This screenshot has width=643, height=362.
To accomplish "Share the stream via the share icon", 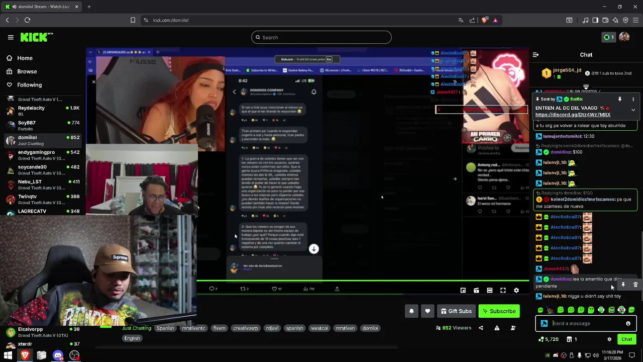I will click(481, 328).
